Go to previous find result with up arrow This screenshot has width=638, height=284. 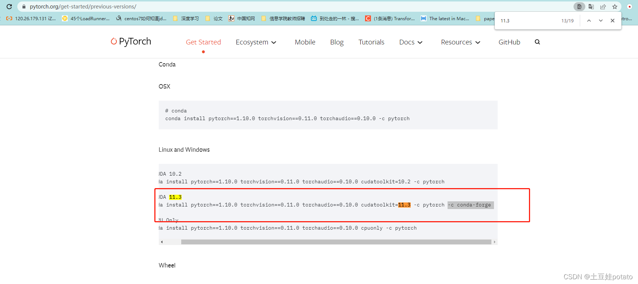tap(589, 21)
